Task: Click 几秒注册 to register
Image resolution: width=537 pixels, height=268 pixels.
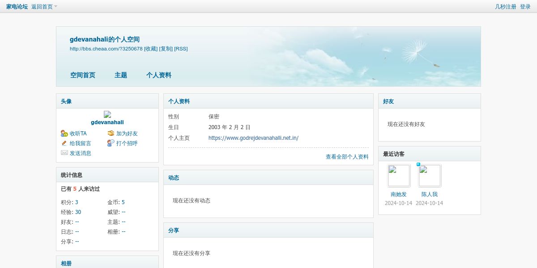Action: [506, 7]
